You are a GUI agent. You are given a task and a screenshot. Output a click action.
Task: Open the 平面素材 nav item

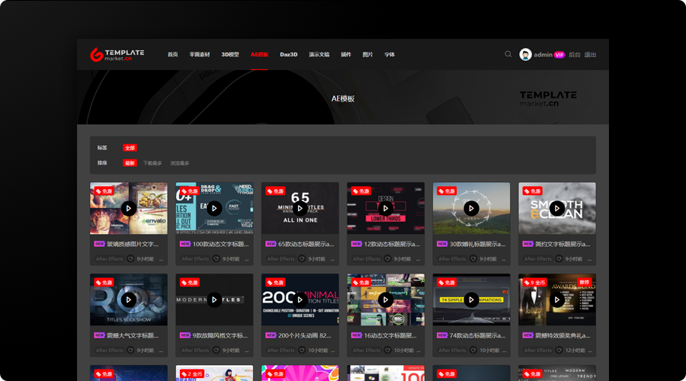tap(200, 55)
